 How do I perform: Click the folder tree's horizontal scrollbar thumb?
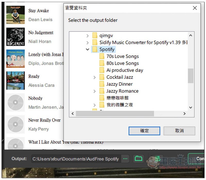[x=115, y=113]
